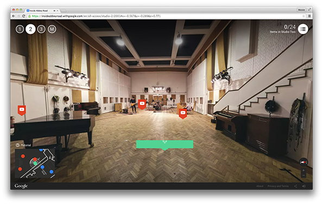Click the green current-position dot on minimap

(35, 163)
